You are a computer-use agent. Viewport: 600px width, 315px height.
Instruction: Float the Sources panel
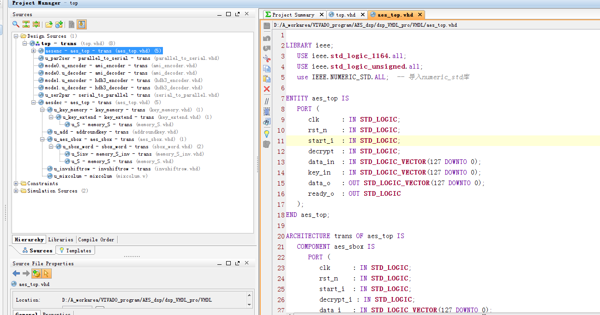pos(237,14)
